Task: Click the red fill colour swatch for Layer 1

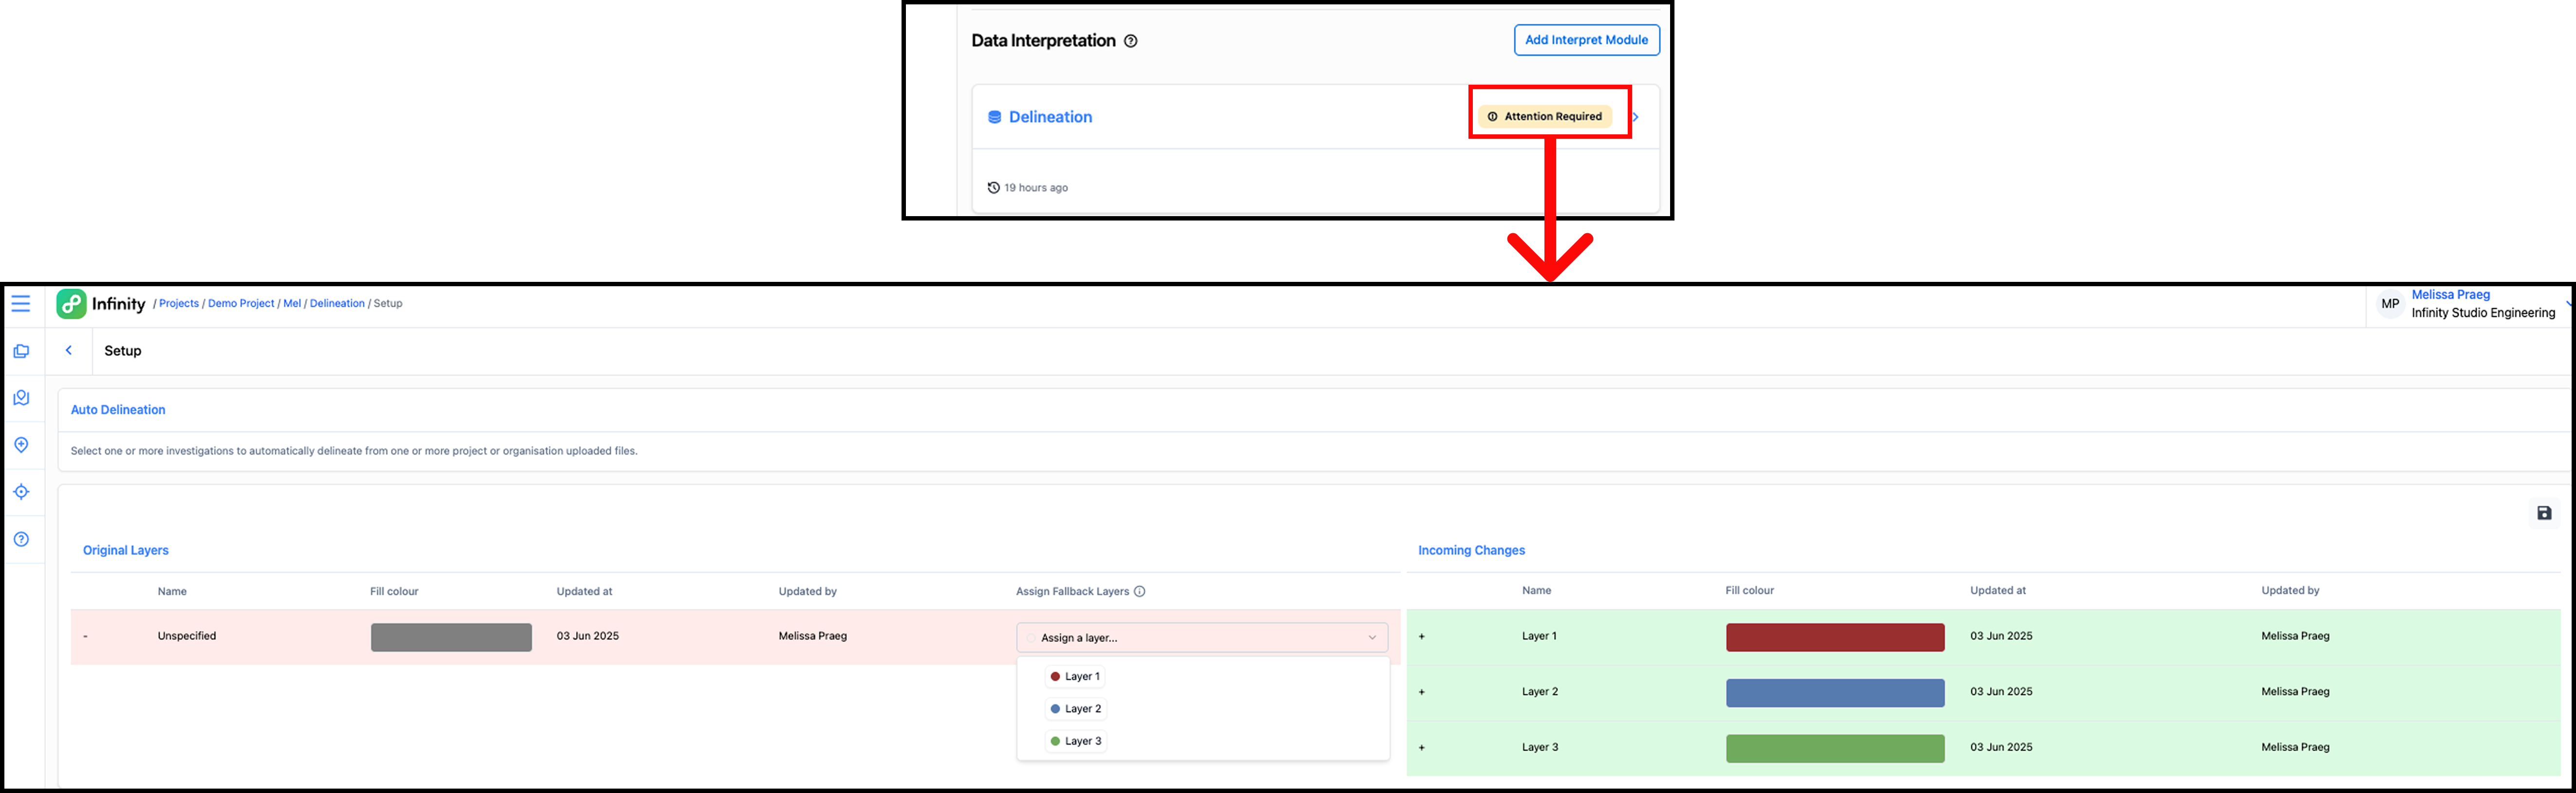Action: click(1835, 637)
